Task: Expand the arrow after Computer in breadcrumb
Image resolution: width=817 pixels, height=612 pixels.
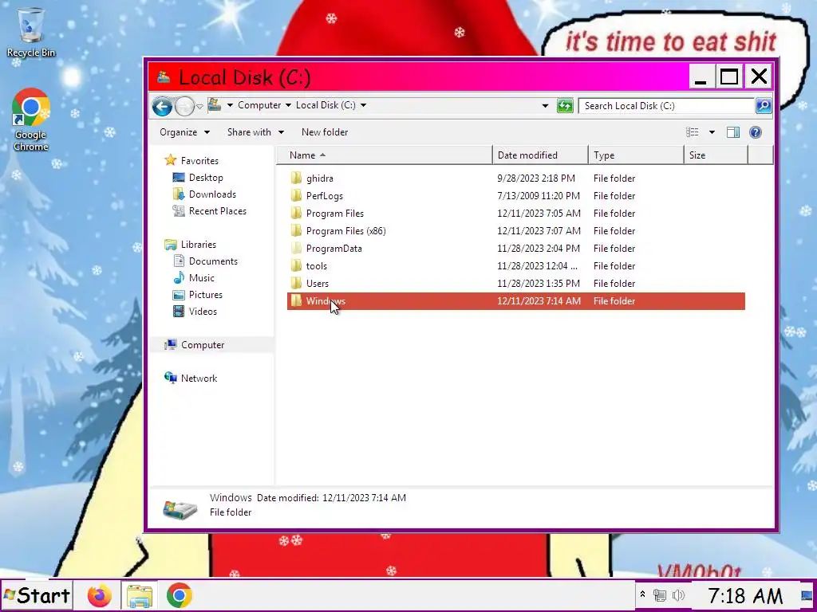Action: 288,105
